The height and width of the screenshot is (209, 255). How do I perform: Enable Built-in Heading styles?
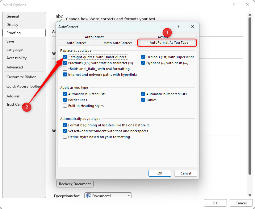65,105
